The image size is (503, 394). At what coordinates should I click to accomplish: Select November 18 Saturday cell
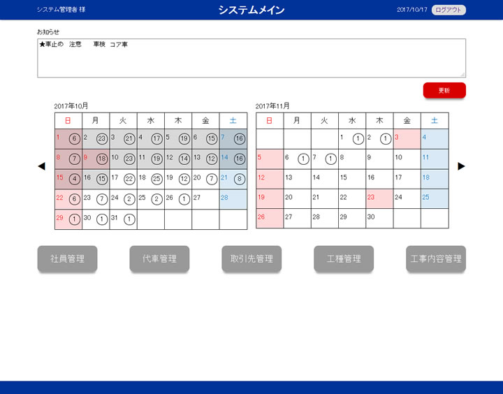(x=435, y=179)
